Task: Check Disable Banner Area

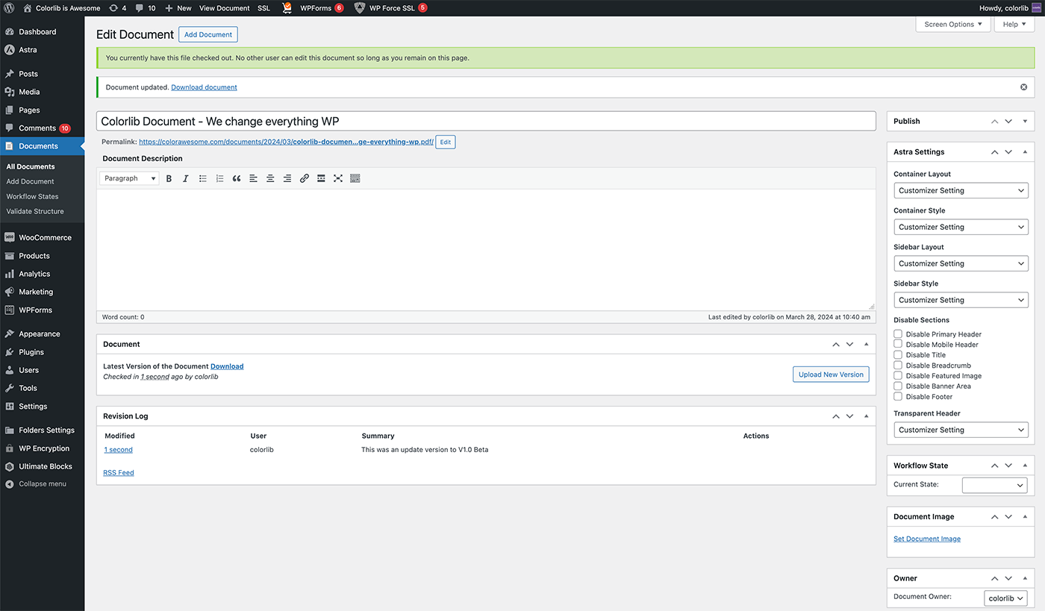Action: point(898,386)
